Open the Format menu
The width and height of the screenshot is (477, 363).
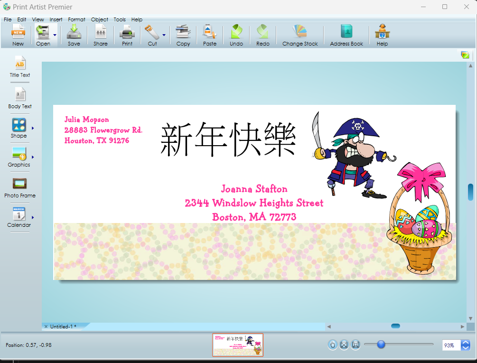76,19
